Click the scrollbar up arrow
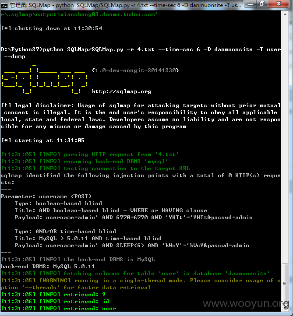This screenshot has height=316, width=293. 285,14
